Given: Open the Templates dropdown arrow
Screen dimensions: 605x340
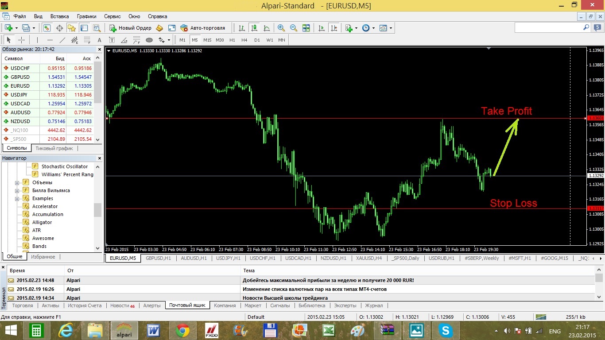Looking at the screenshot, I should 391,28.
